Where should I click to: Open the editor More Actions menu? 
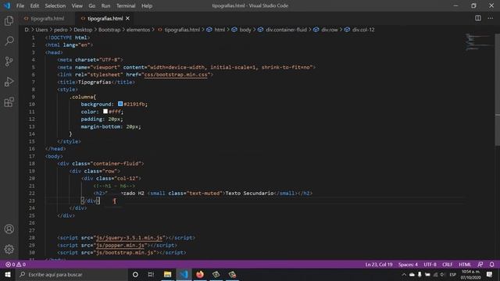491,18
